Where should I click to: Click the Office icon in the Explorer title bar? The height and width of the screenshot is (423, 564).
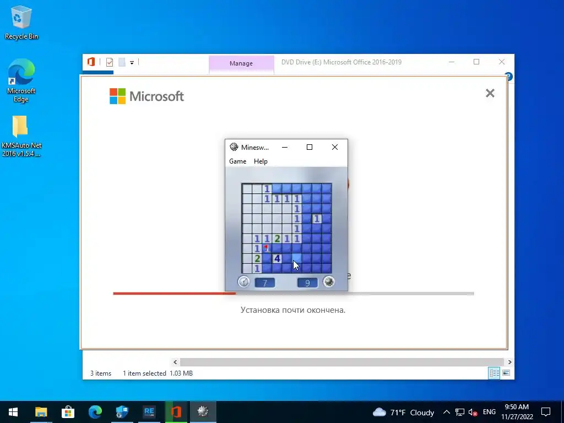pyautogui.click(x=91, y=62)
